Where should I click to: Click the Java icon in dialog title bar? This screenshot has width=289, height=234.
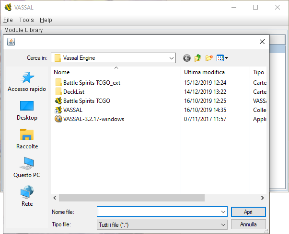[11, 42]
